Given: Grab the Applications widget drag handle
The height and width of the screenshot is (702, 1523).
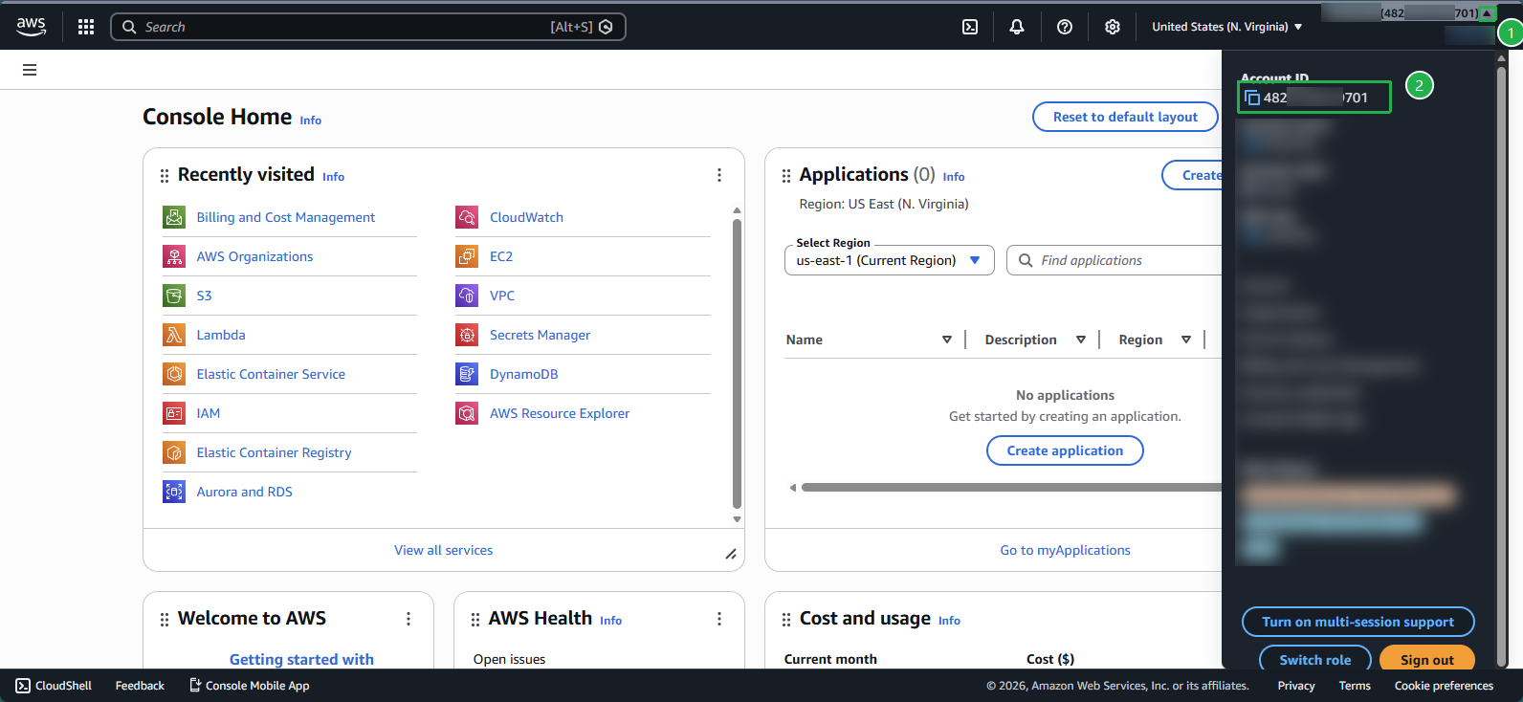Looking at the screenshot, I should tap(786, 176).
